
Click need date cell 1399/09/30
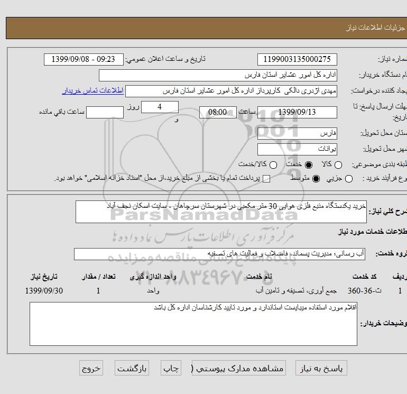(44, 291)
